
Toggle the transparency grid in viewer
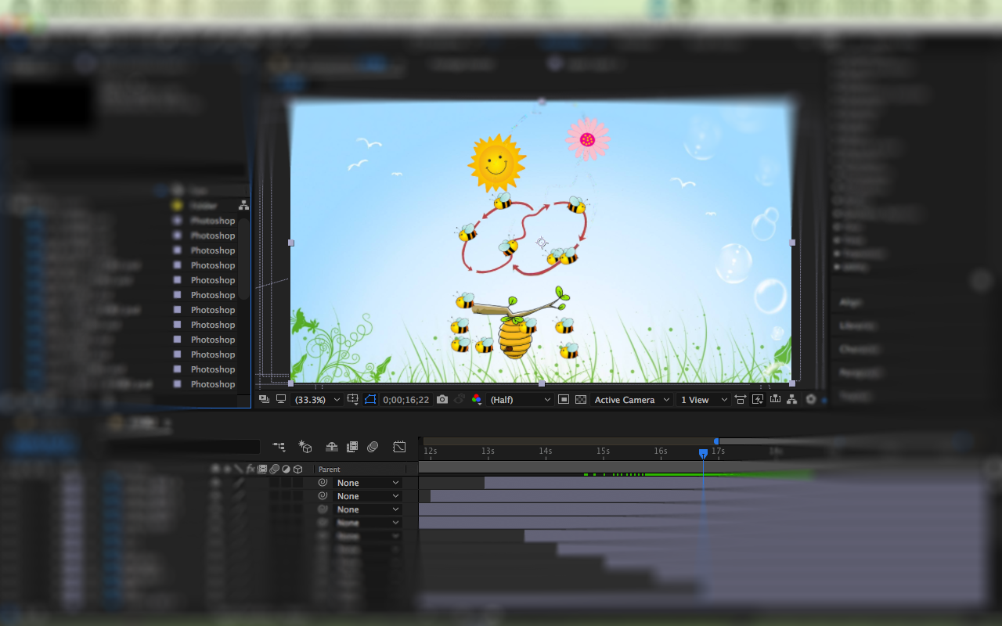coord(581,400)
